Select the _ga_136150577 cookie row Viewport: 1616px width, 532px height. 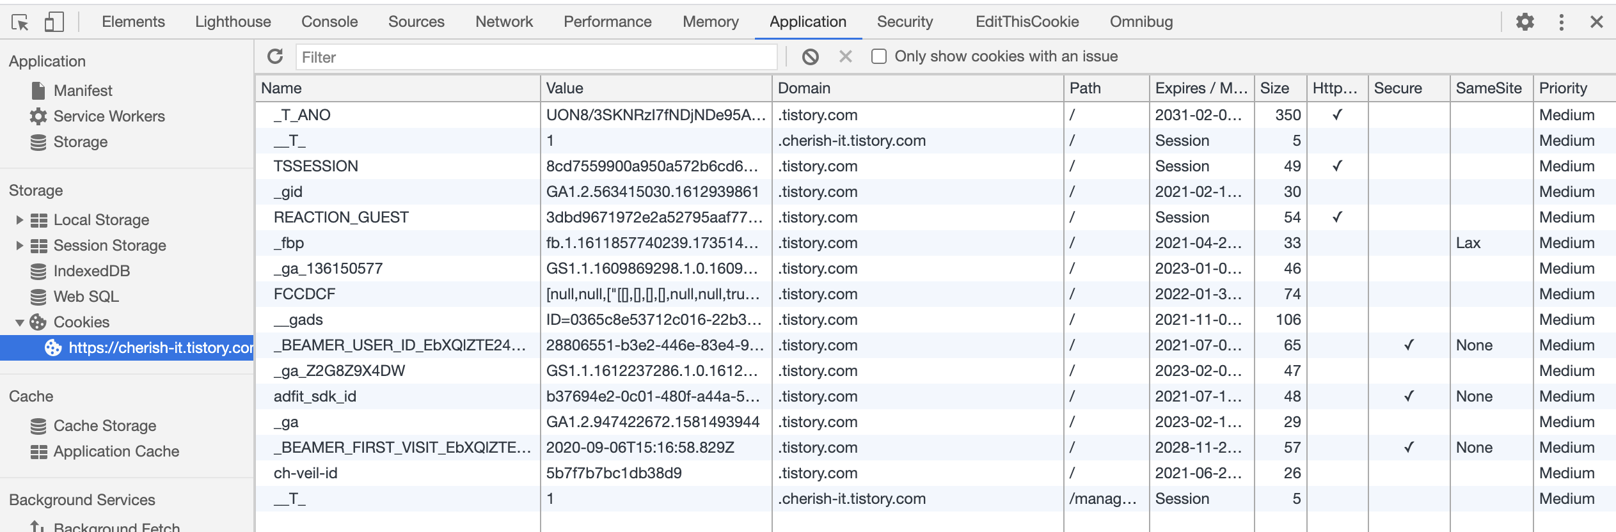(935, 269)
